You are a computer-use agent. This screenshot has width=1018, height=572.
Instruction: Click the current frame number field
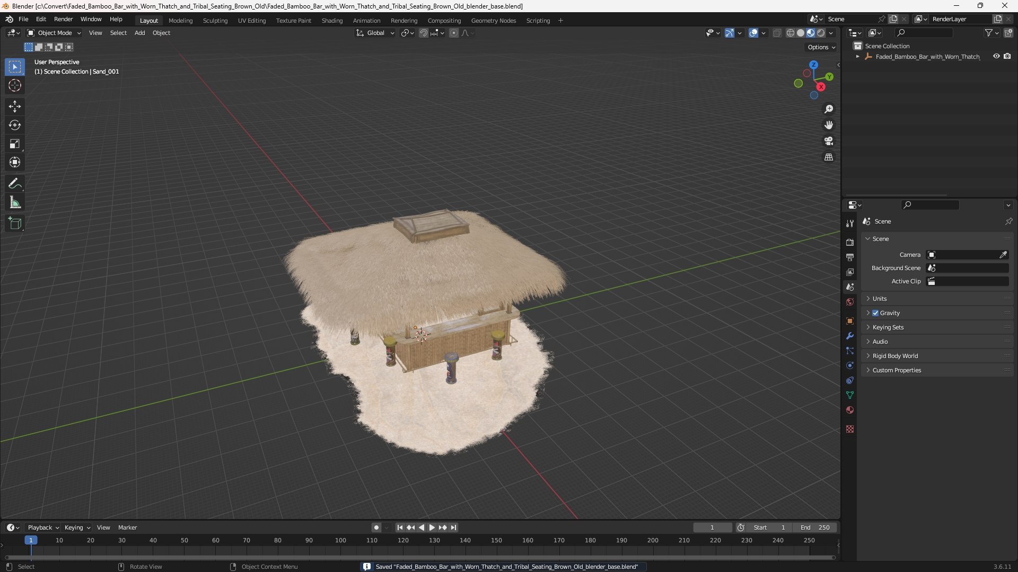712,528
